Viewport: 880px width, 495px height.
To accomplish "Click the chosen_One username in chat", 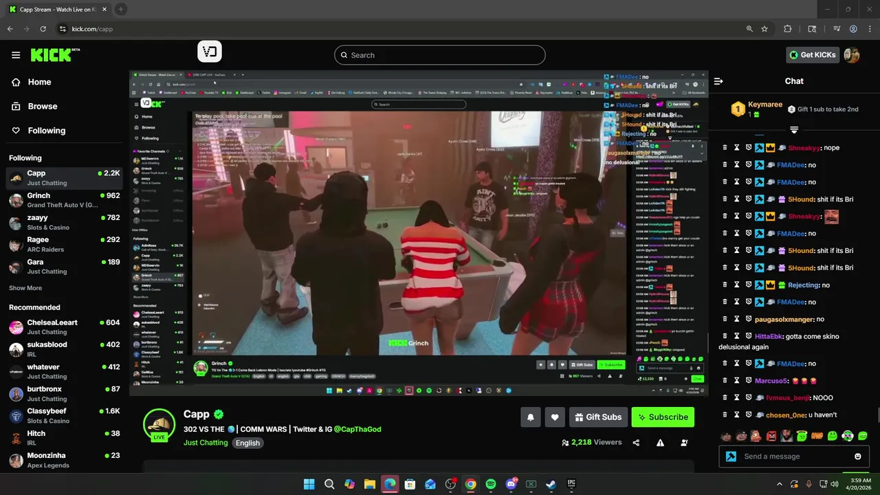I will click(x=786, y=415).
